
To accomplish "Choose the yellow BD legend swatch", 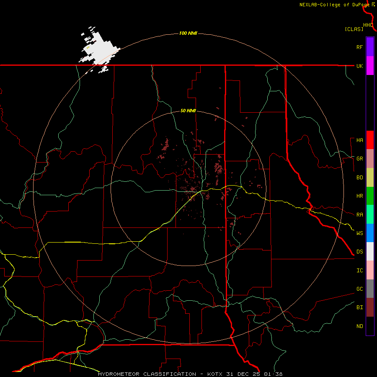I will click(370, 178).
